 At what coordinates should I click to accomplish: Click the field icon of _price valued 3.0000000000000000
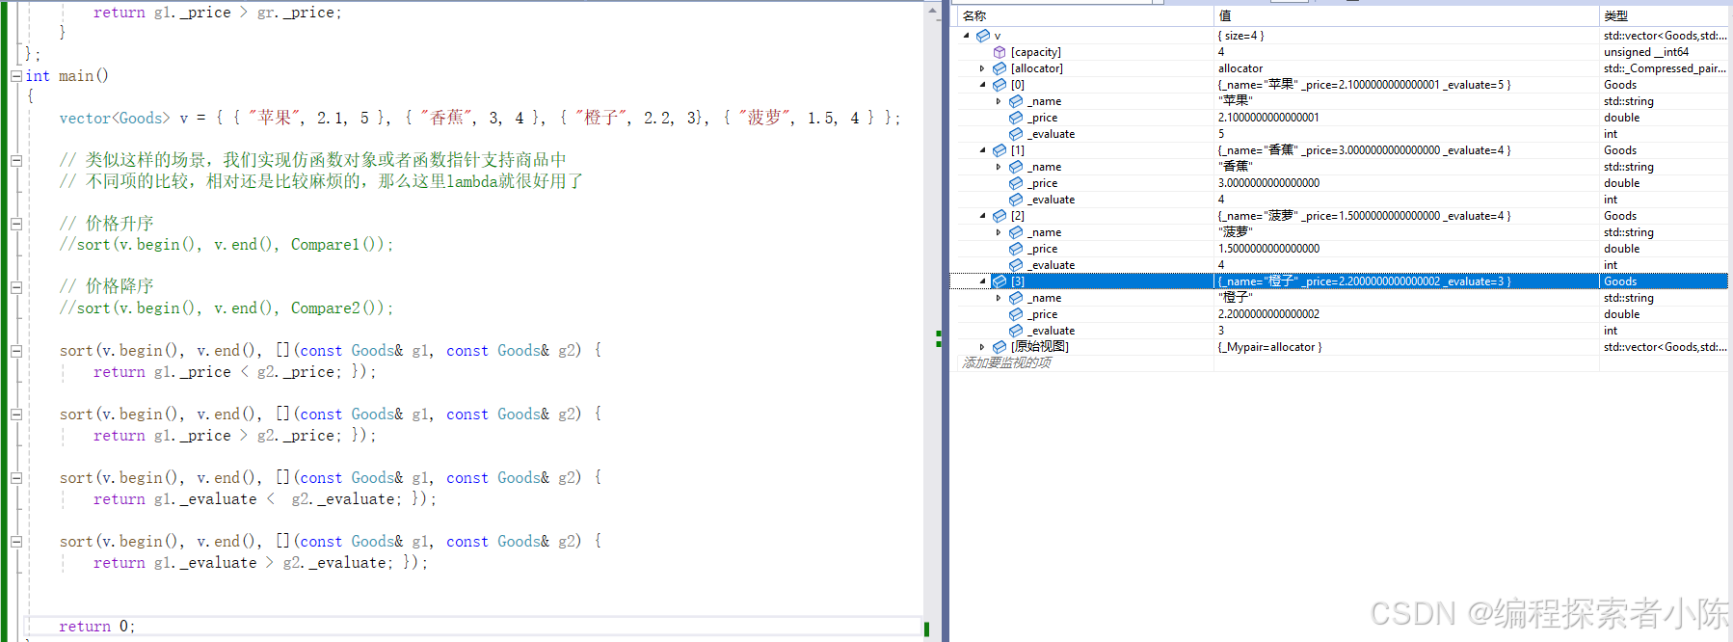click(1016, 183)
